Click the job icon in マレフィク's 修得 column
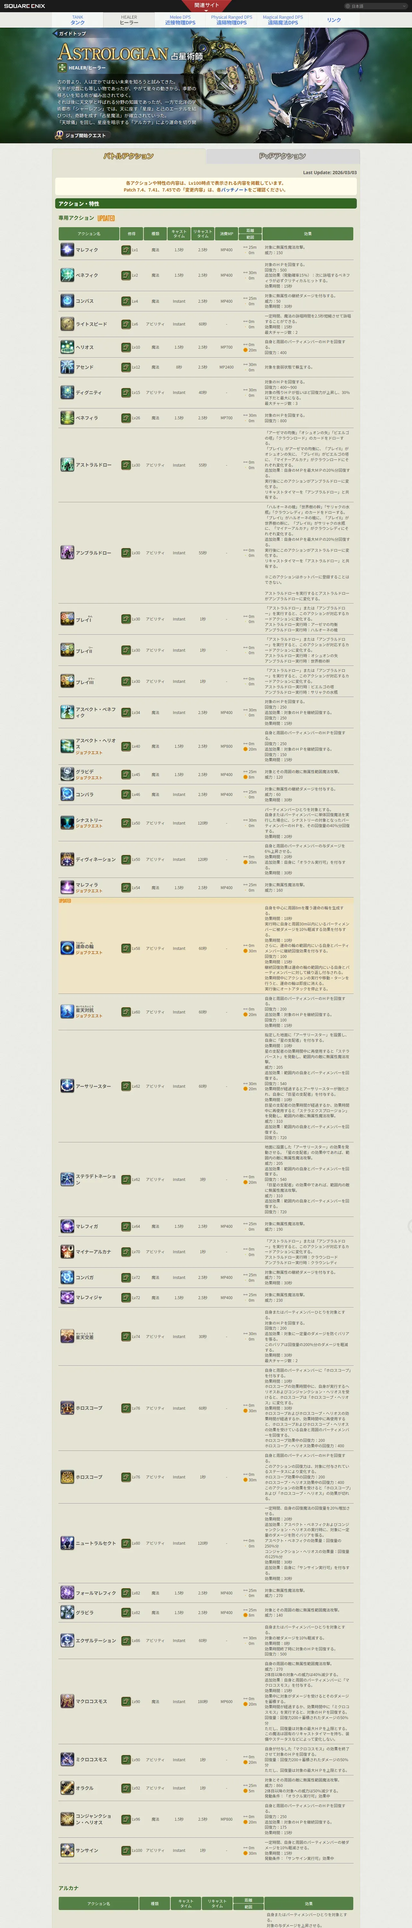Image resolution: width=412 pixels, height=1928 pixels. click(125, 249)
